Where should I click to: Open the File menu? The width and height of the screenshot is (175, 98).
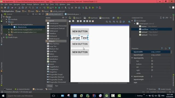(2, 4)
